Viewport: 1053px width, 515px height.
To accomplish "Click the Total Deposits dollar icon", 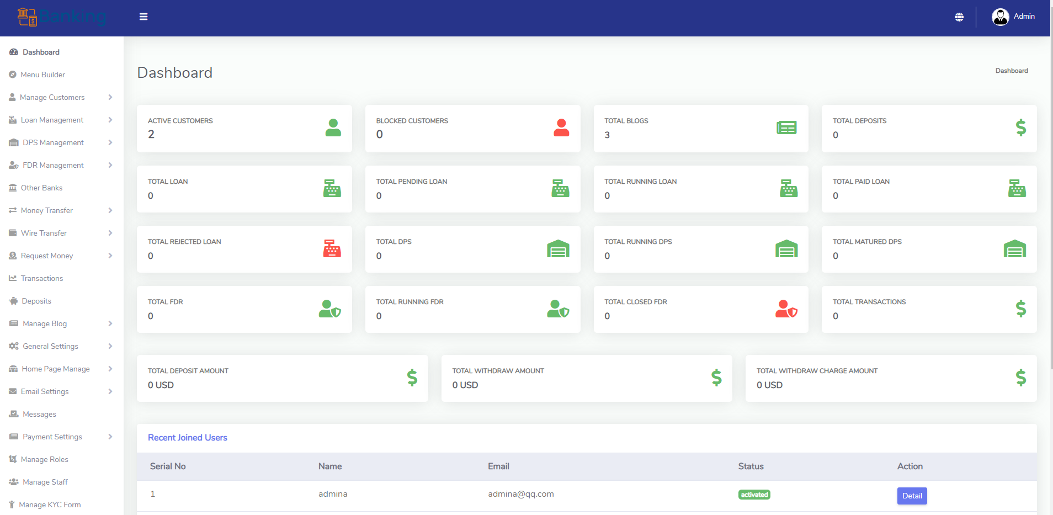I will pos(1020,128).
